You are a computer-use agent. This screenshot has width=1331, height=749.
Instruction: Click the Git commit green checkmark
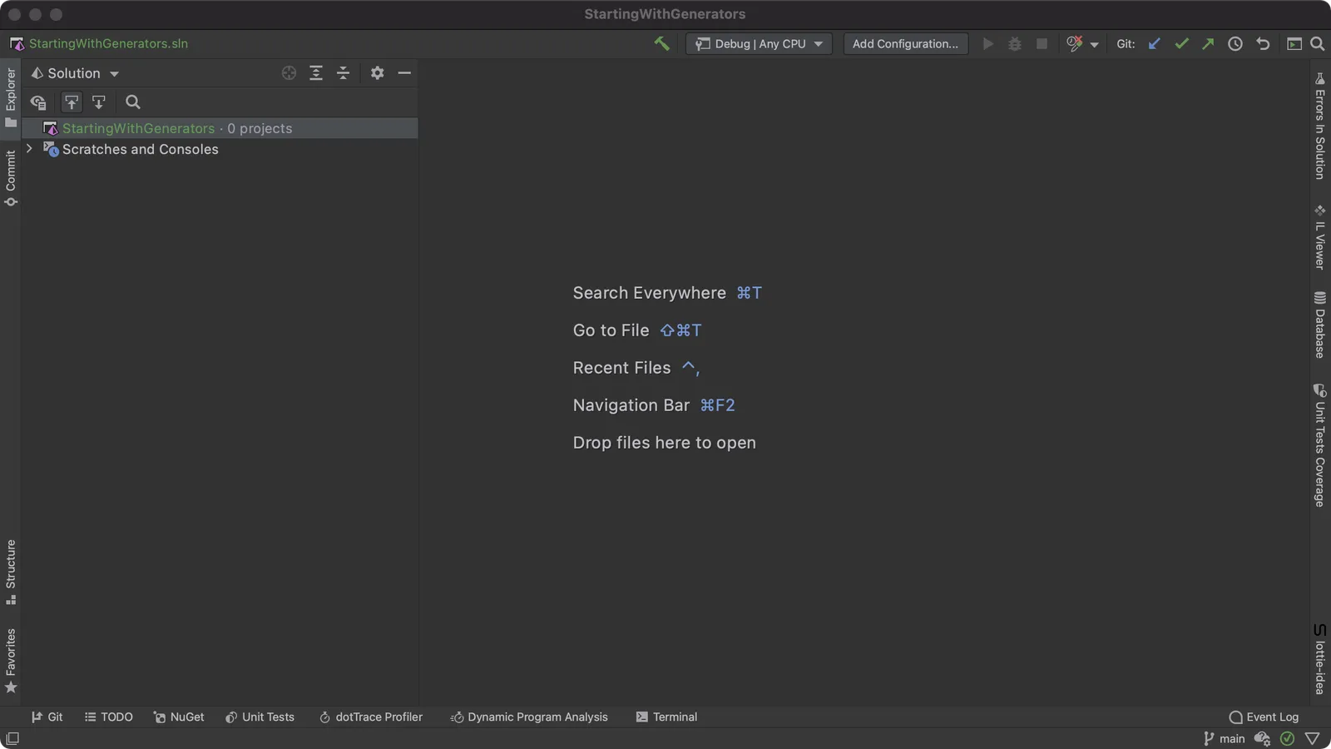point(1181,43)
